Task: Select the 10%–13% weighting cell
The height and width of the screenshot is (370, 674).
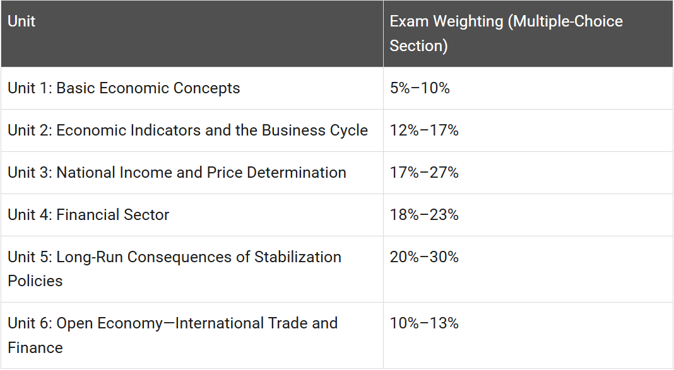Action: 528,335
